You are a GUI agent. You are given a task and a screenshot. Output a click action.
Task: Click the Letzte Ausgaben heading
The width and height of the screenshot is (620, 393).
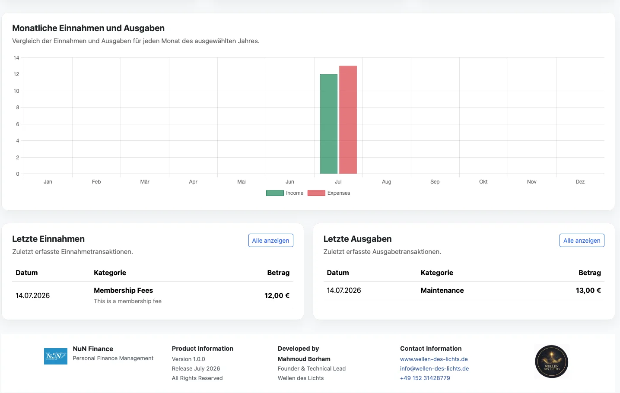point(357,239)
